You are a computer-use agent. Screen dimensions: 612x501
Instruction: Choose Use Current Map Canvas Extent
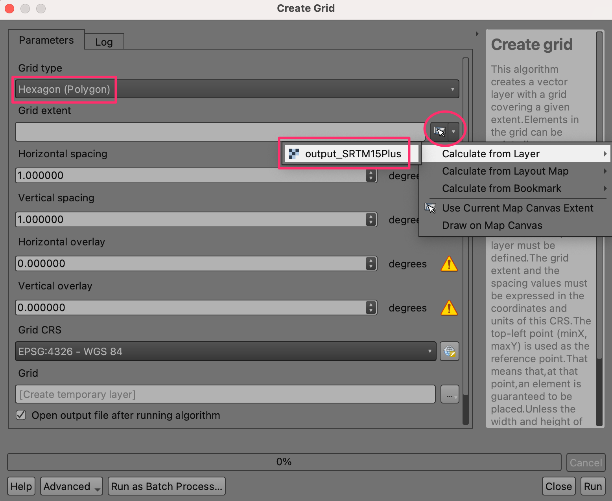517,208
